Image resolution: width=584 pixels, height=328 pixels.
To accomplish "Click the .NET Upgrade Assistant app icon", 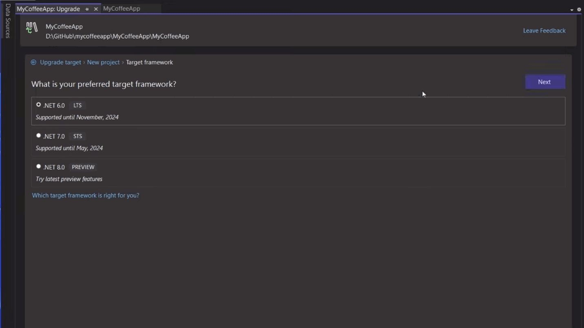I will click(31, 28).
